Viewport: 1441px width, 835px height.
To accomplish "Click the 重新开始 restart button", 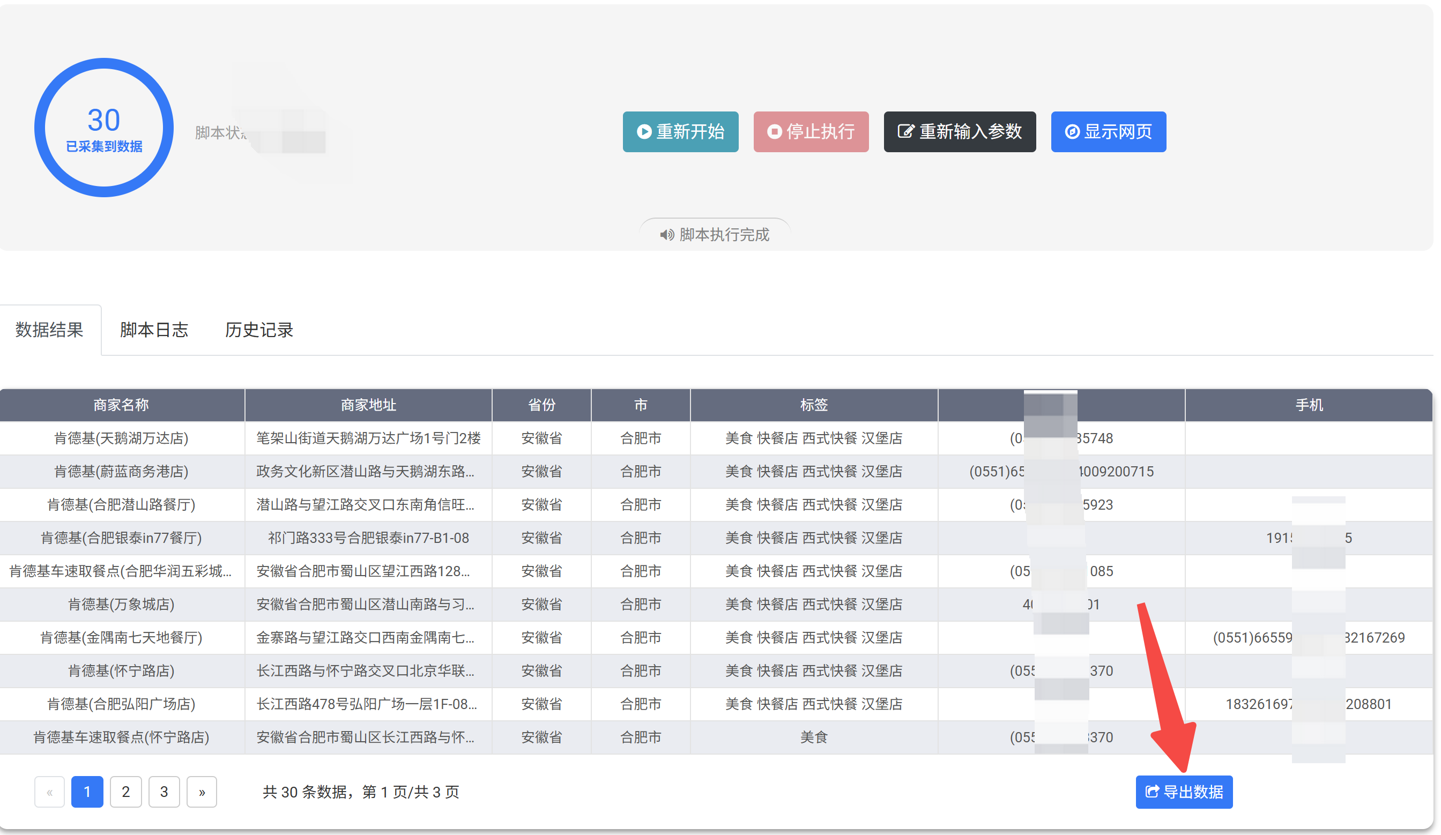I will coord(680,131).
